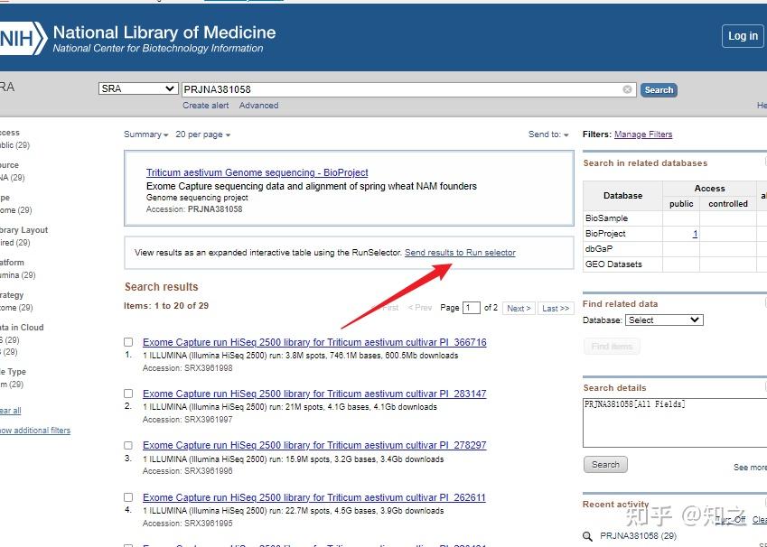Check the box for cultivar PI_262611
The width and height of the screenshot is (767, 547).
pyautogui.click(x=128, y=497)
